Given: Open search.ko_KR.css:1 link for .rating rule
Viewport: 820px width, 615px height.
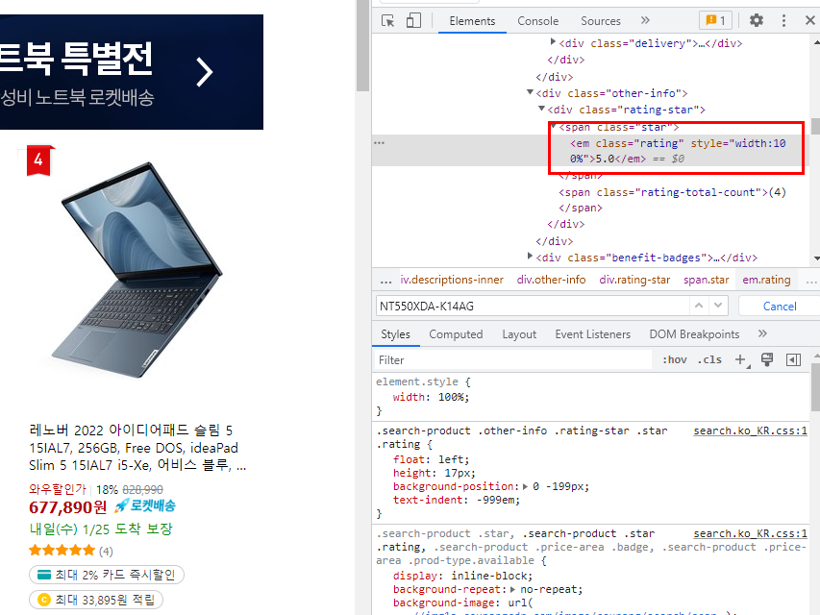Looking at the screenshot, I should pos(750,430).
